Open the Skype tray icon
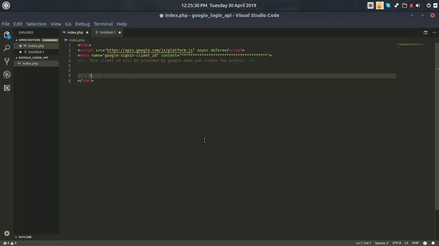439x246 pixels. pyautogui.click(x=388, y=5)
